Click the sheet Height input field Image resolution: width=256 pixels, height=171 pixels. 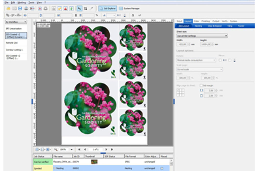(205, 44)
